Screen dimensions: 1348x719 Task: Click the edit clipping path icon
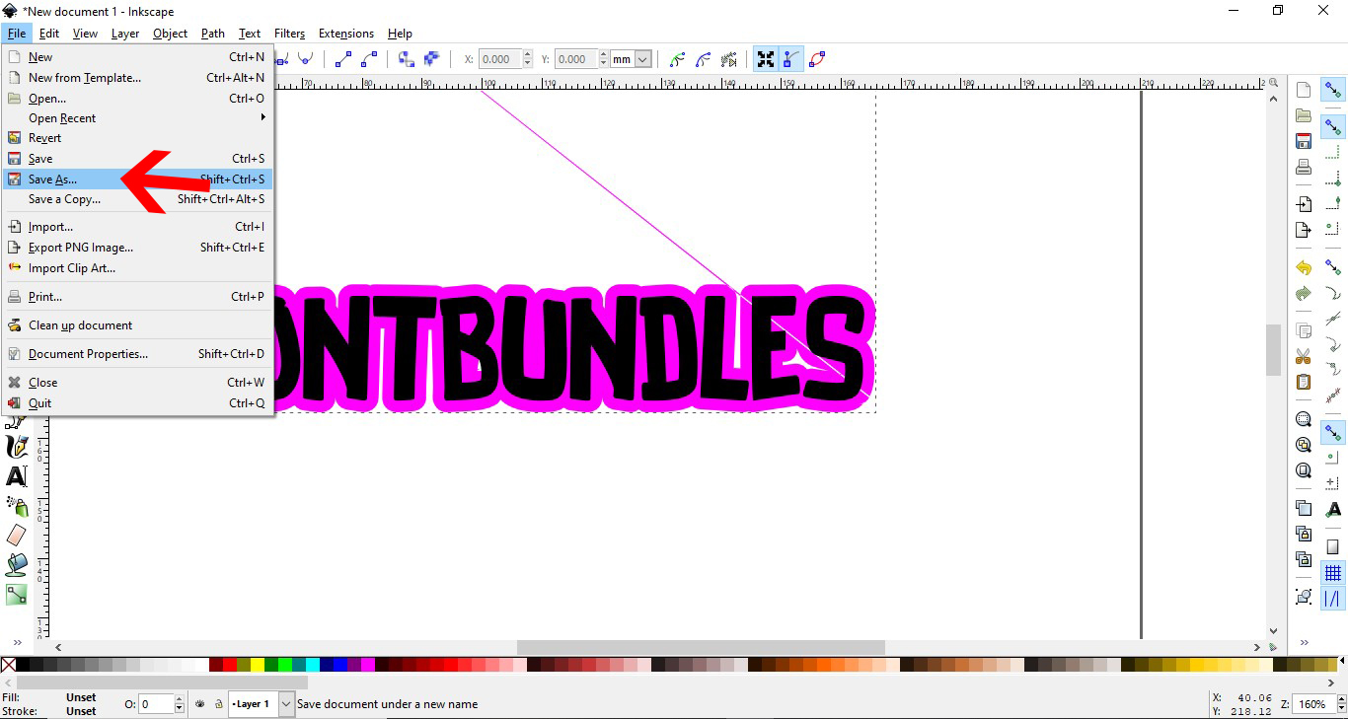[677, 59]
